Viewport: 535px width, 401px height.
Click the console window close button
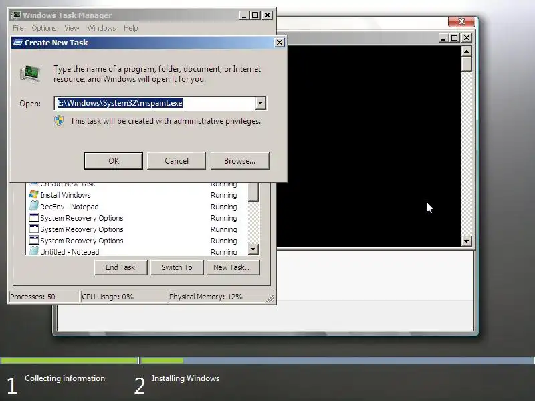pos(467,38)
